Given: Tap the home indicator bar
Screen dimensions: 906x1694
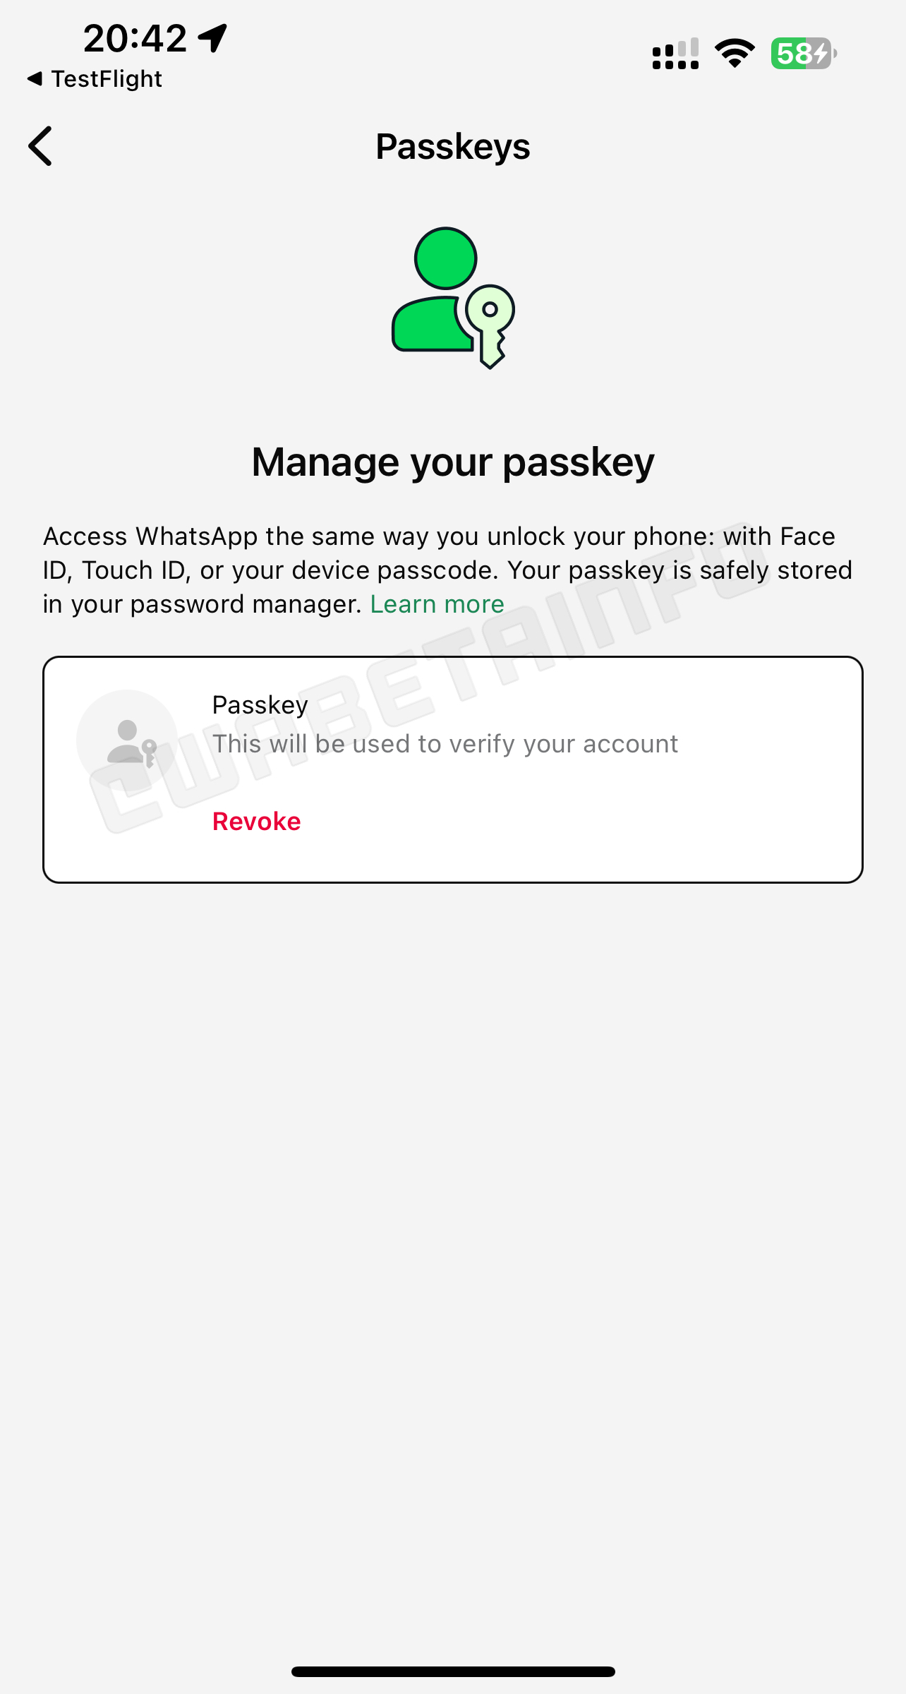Looking at the screenshot, I should pyautogui.click(x=453, y=1671).
